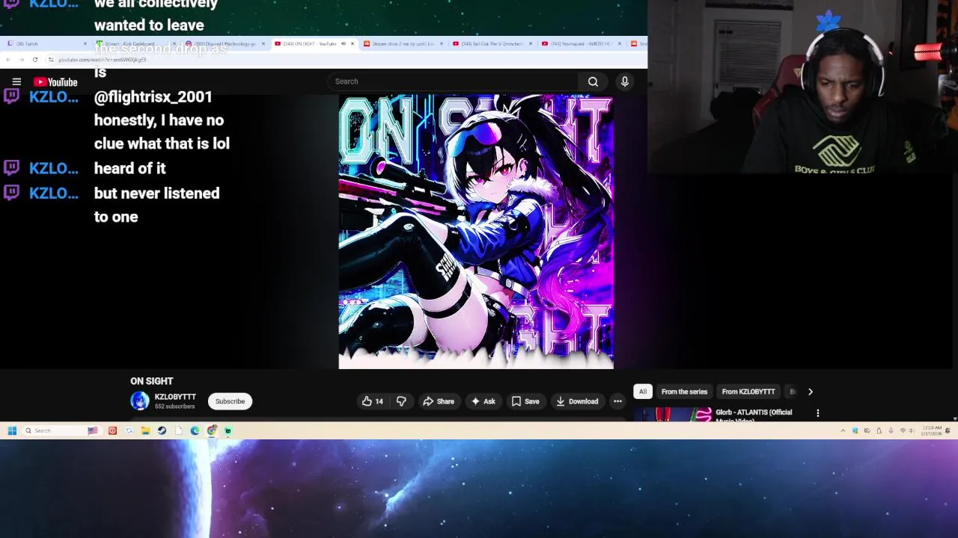Click the browser URL address bar
Image resolution: width=958 pixels, height=538 pixels.
click(x=344, y=60)
